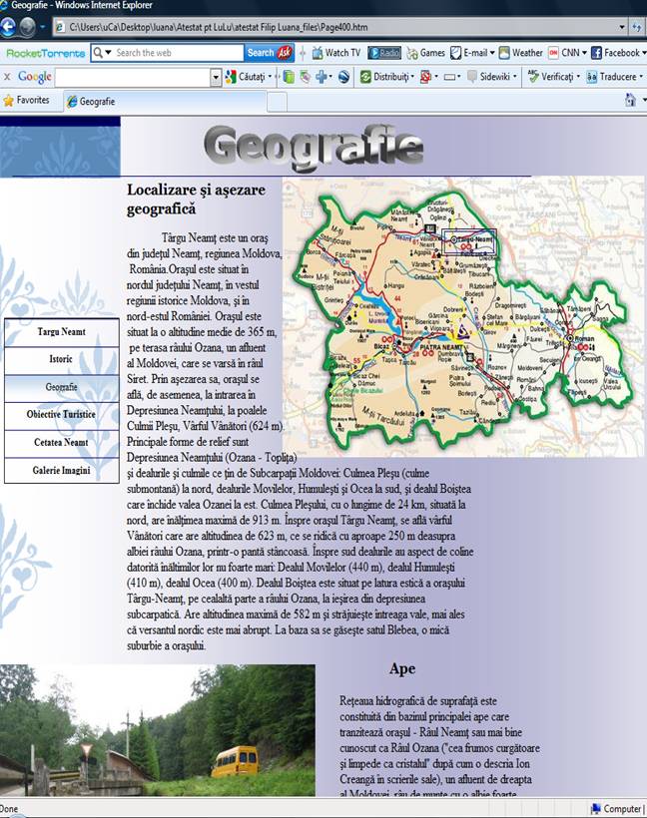Viewport: 647px width, 818px height.
Task: Click the Weather toolbar button
Action: 521,53
